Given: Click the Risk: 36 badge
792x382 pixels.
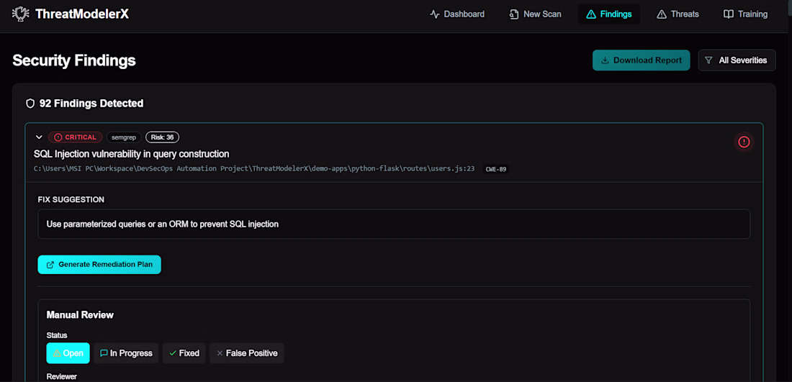Looking at the screenshot, I should [162, 137].
